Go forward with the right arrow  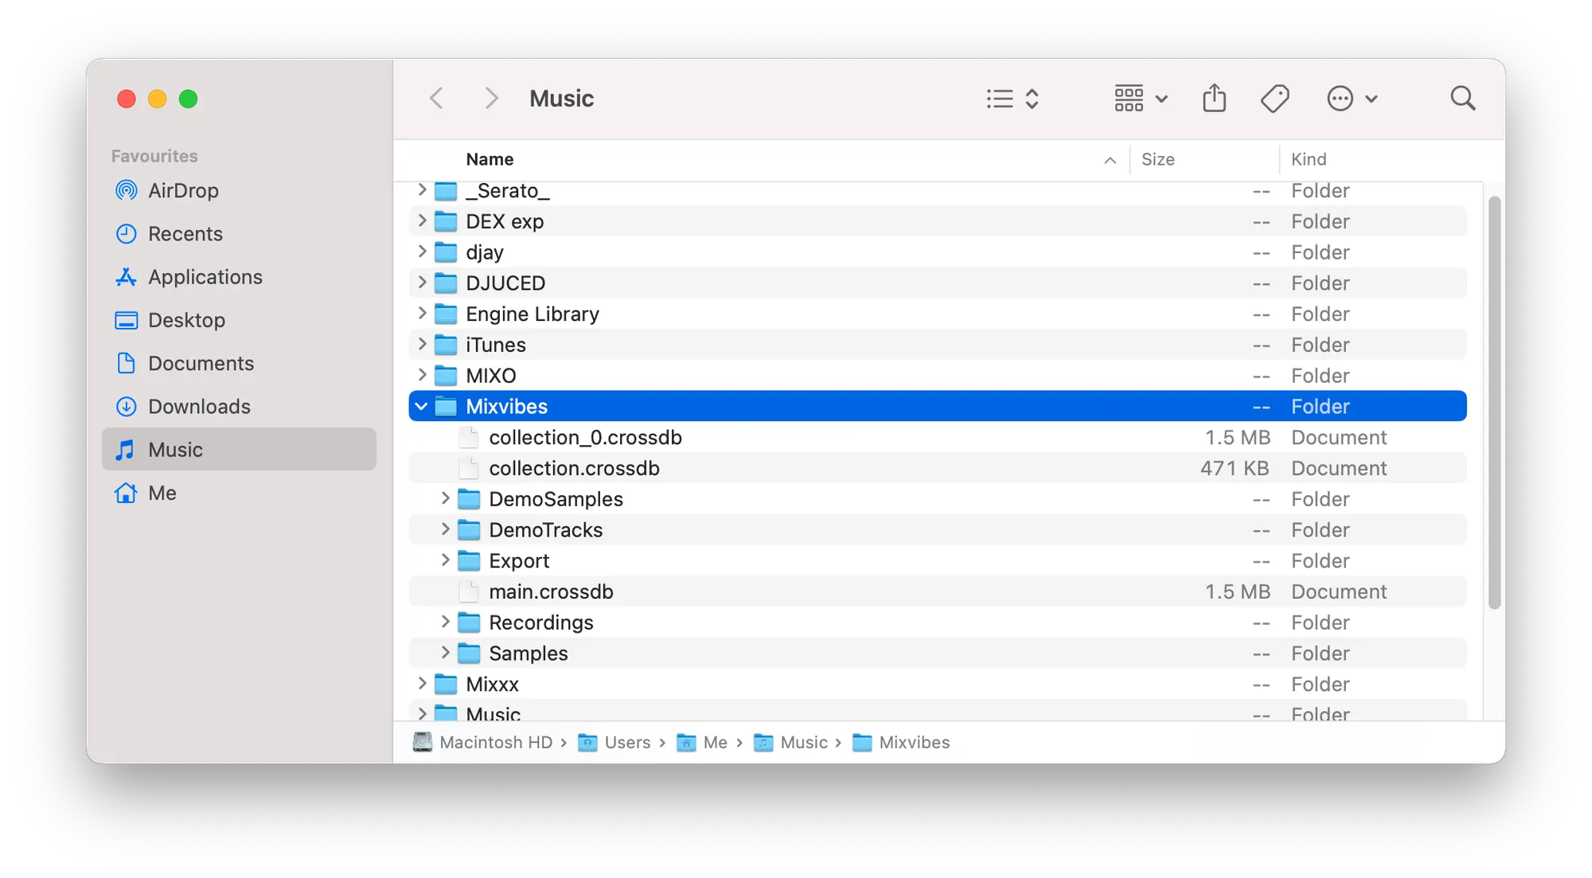pyautogui.click(x=491, y=99)
